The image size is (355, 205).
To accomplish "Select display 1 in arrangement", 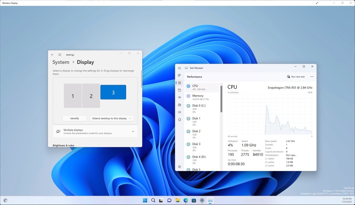I will [x=73, y=96].
